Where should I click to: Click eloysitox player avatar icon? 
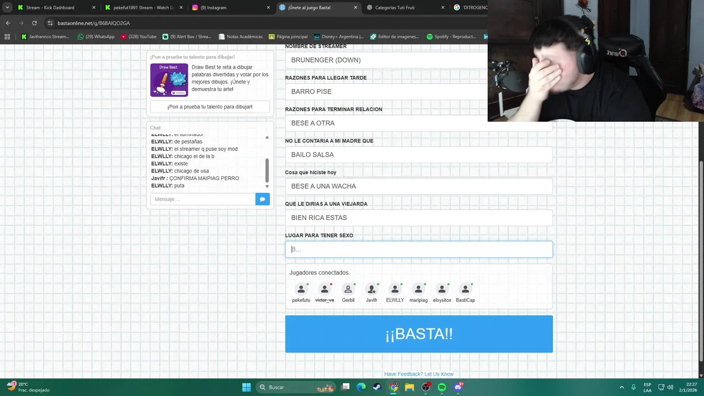click(442, 289)
